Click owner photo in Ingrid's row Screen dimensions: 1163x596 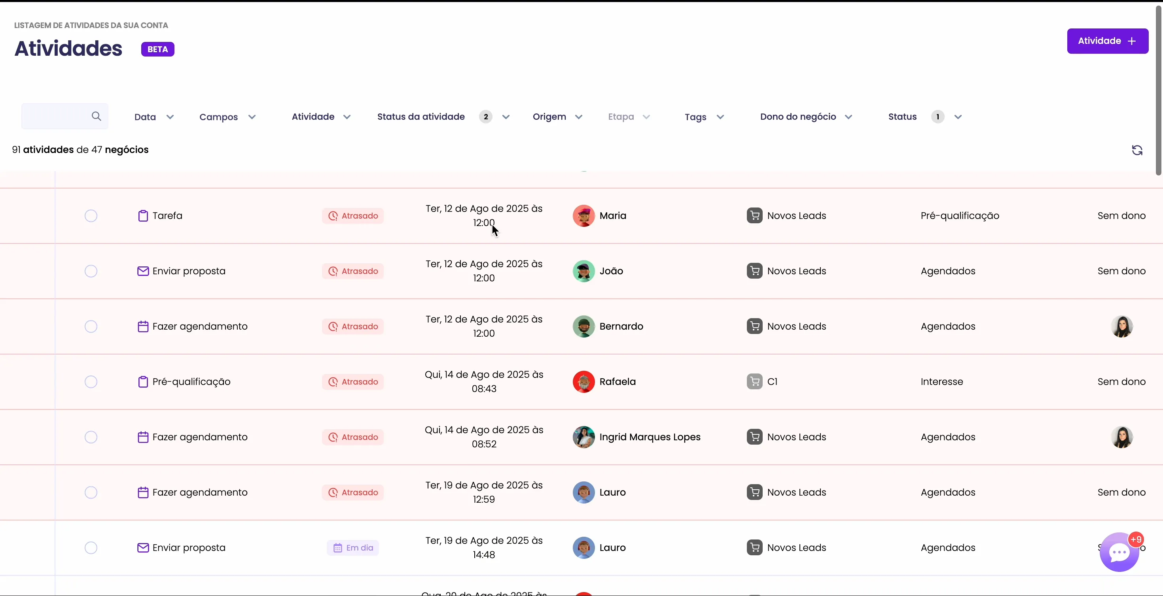point(1121,437)
